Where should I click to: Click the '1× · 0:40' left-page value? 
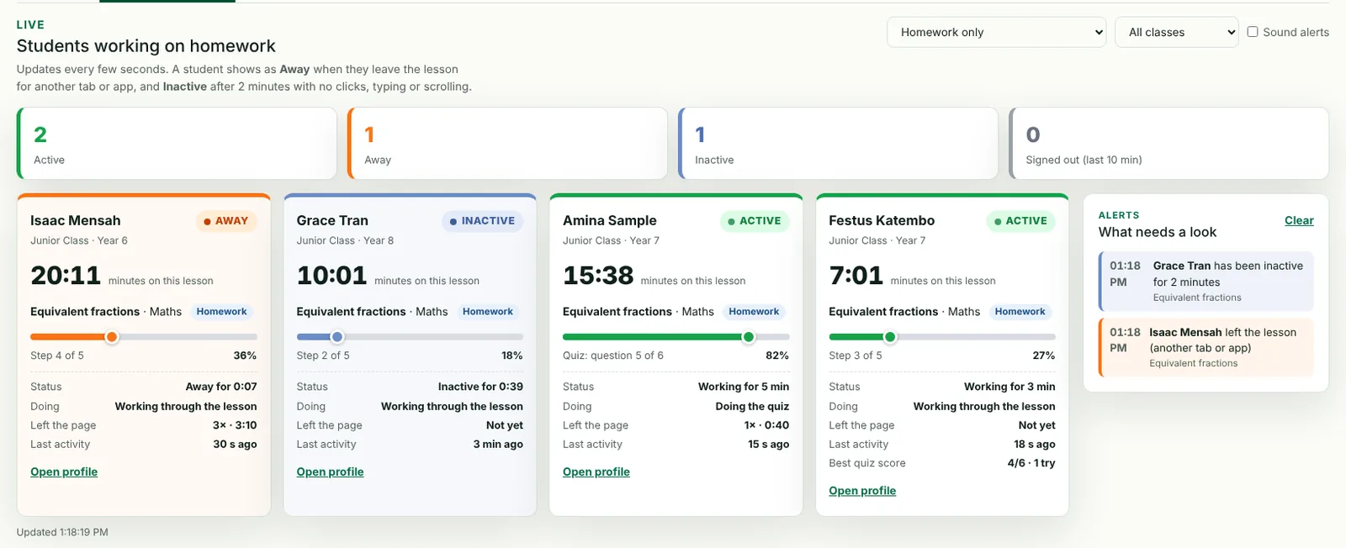pyautogui.click(x=766, y=425)
